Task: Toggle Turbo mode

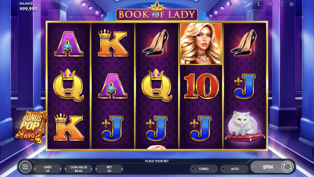Action: (x=204, y=169)
